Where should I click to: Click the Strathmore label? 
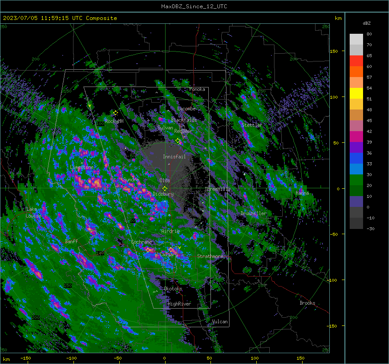click(210, 256)
